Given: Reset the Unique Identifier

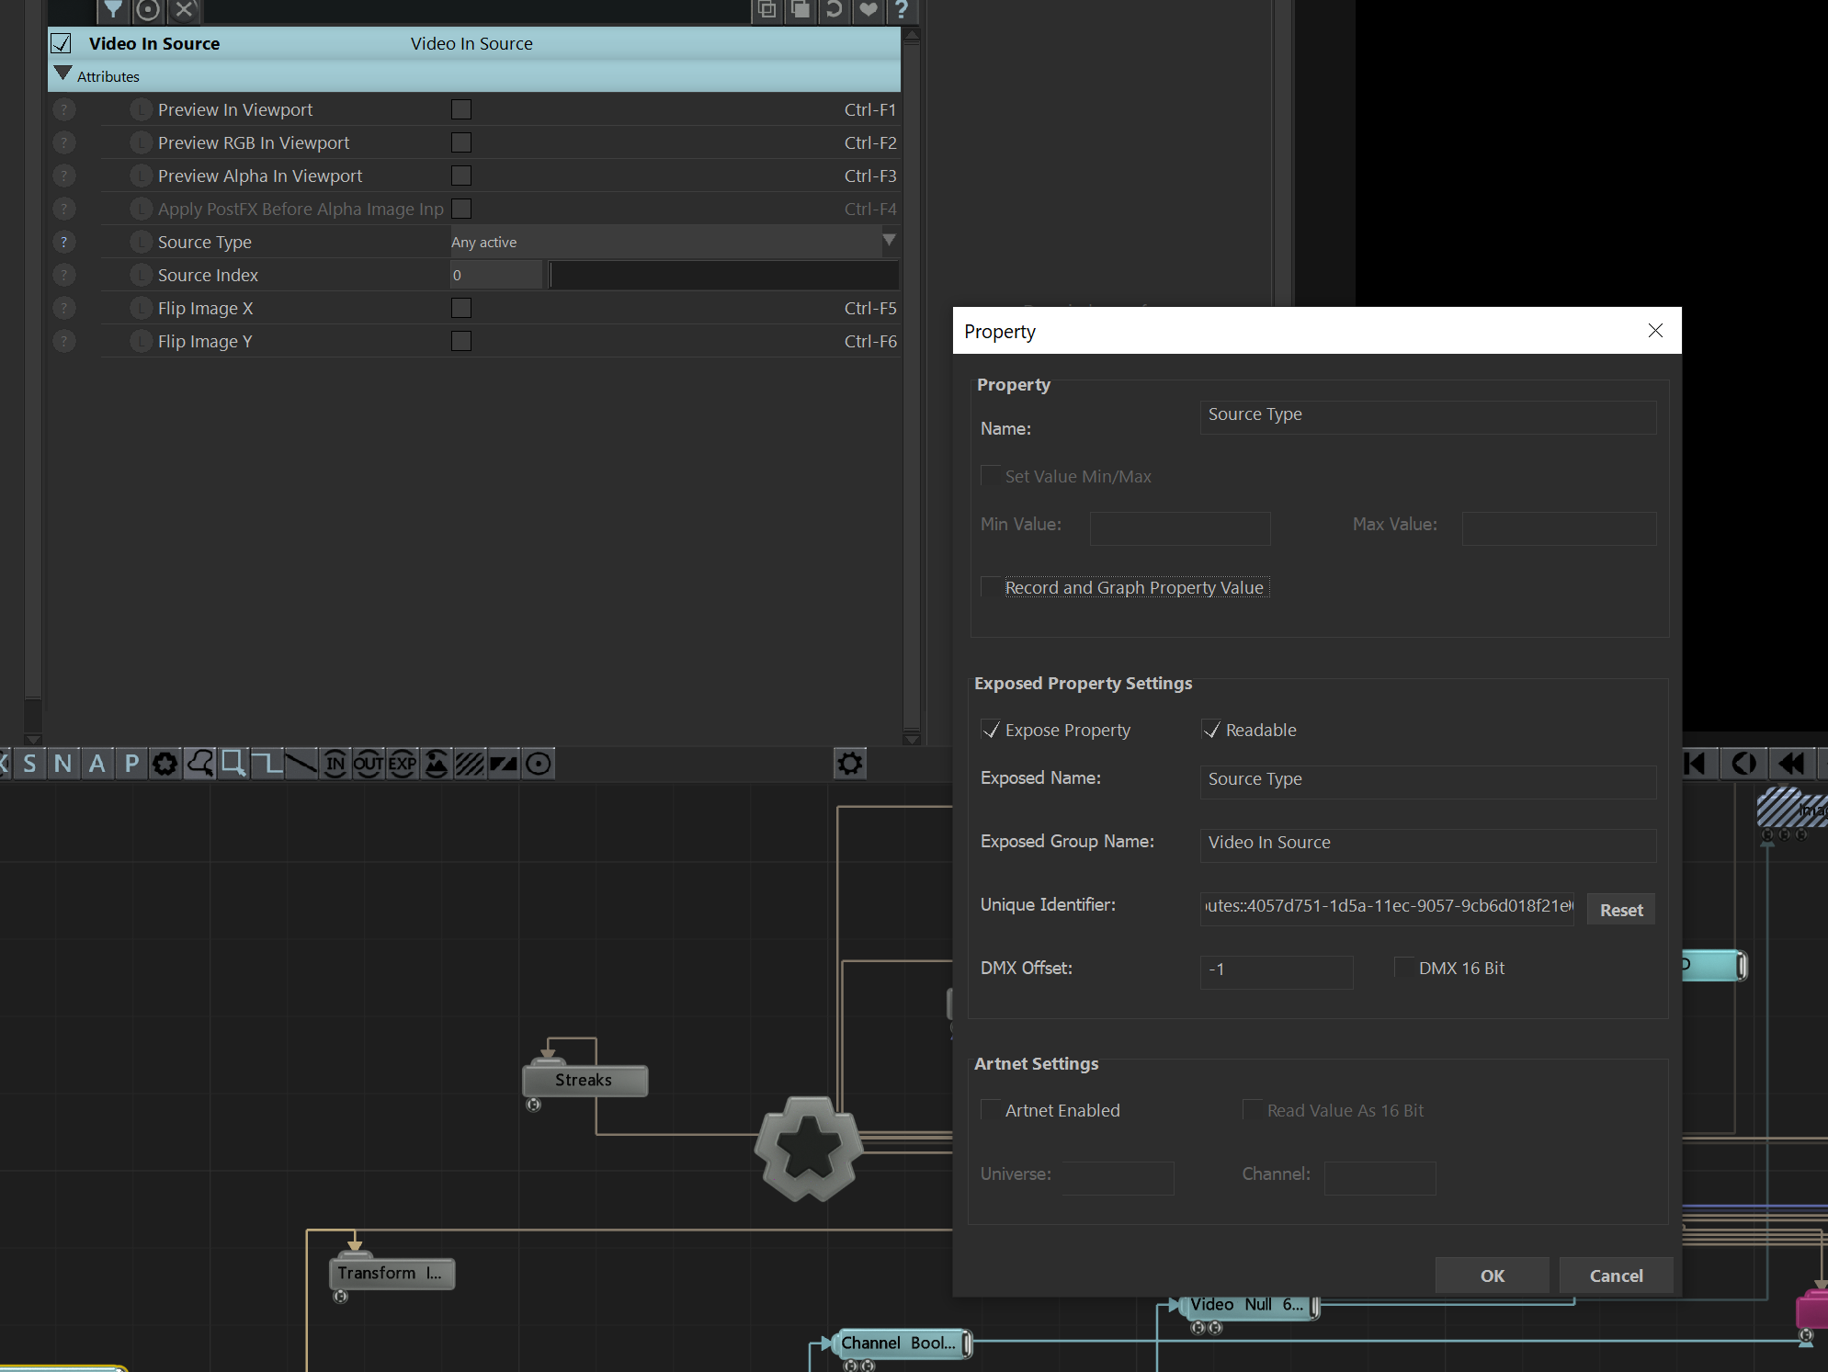Looking at the screenshot, I should pyautogui.click(x=1621, y=910).
